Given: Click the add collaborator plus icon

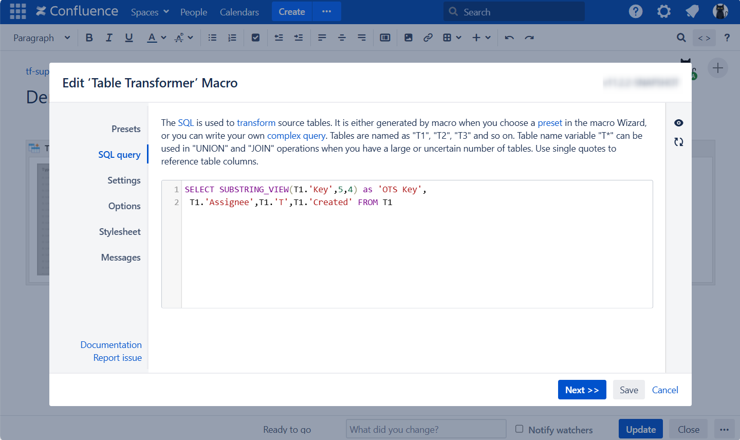Looking at the screenshot, I should (x=718, y=68).
